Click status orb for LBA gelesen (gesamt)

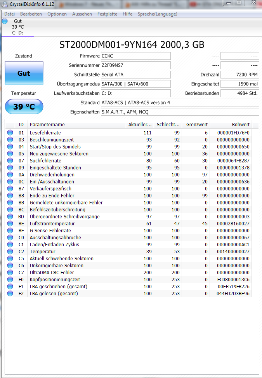[x=10, y=293]
